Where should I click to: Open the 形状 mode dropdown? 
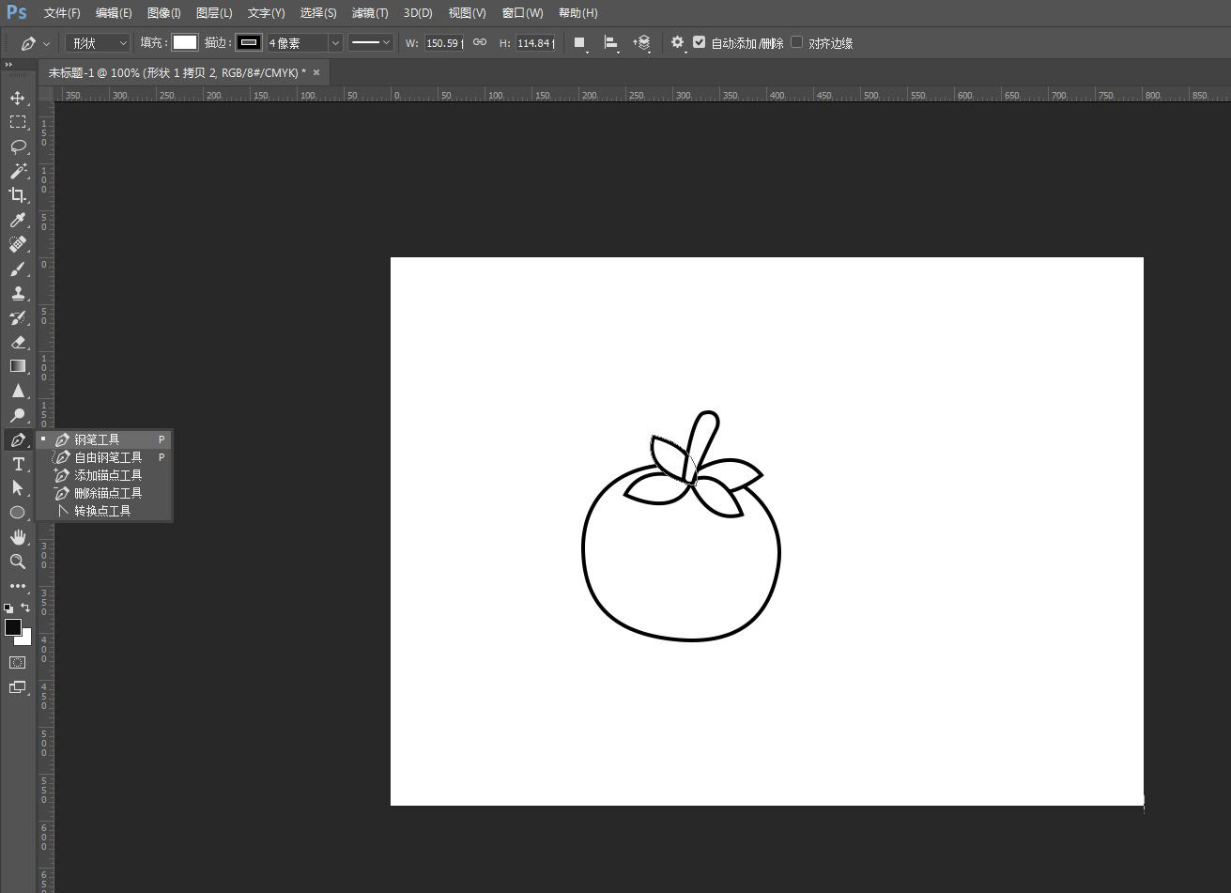click(98, 43)
